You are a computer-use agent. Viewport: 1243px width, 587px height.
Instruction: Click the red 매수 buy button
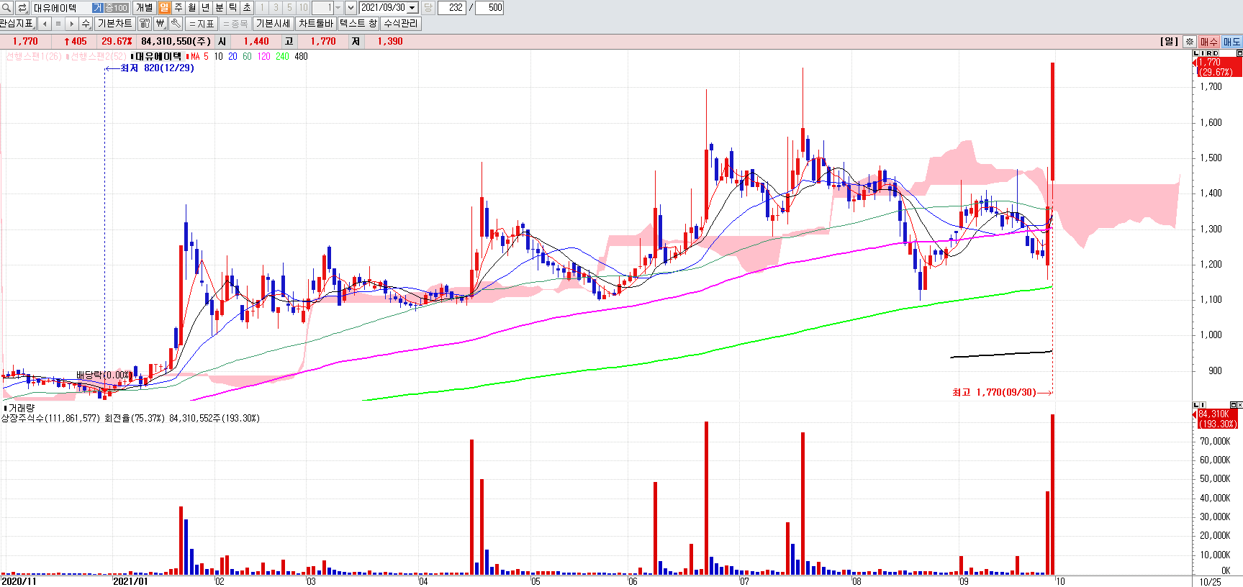[x=1208, y=42]
